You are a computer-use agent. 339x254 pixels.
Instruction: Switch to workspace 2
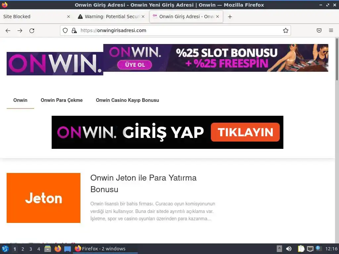point(23,249)
